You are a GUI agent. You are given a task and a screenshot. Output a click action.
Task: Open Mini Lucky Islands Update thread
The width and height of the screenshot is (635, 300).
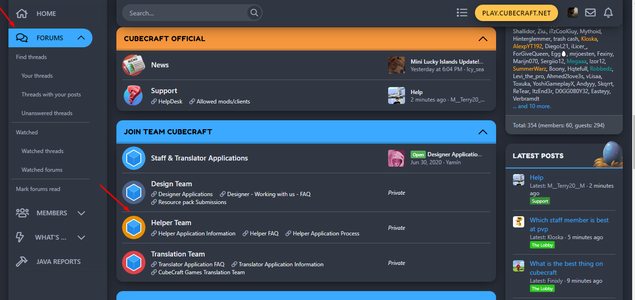[447, 62]
